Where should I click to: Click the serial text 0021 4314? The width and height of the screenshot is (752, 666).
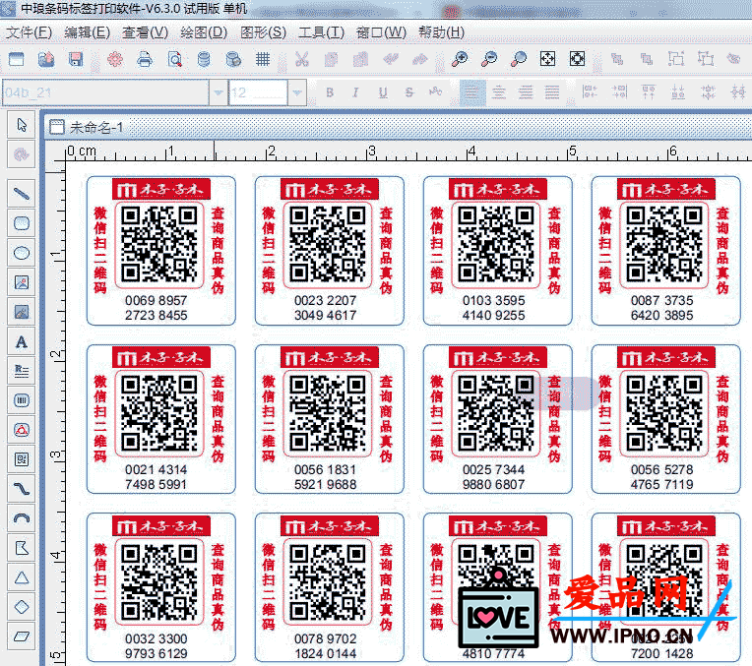(157, 469)
